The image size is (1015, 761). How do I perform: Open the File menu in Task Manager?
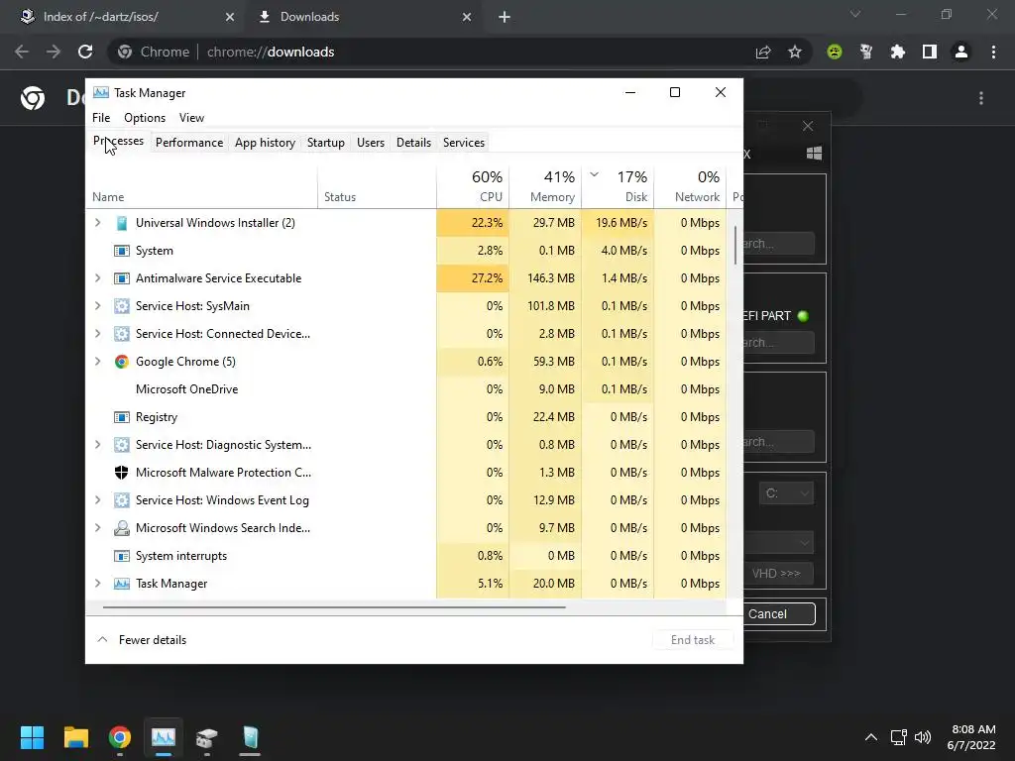101,118
